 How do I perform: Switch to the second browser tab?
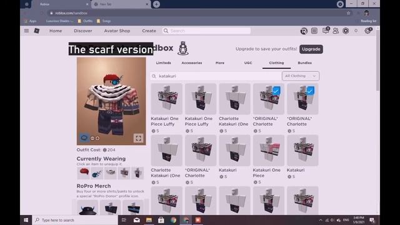121,4
